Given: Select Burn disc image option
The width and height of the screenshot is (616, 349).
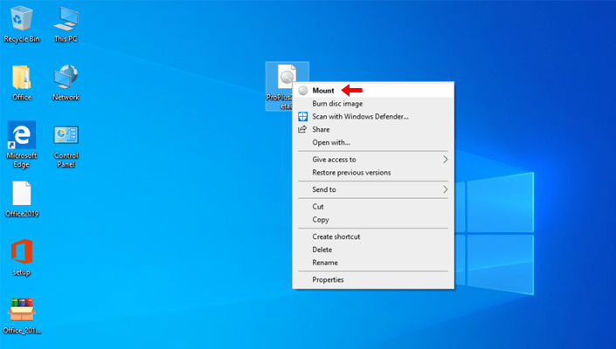Looking at the screenshot, I should click(337, 104).
